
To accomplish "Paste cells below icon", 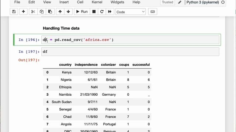I will pos(50,12).
